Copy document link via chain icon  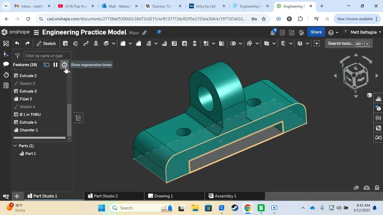point(144,33)
